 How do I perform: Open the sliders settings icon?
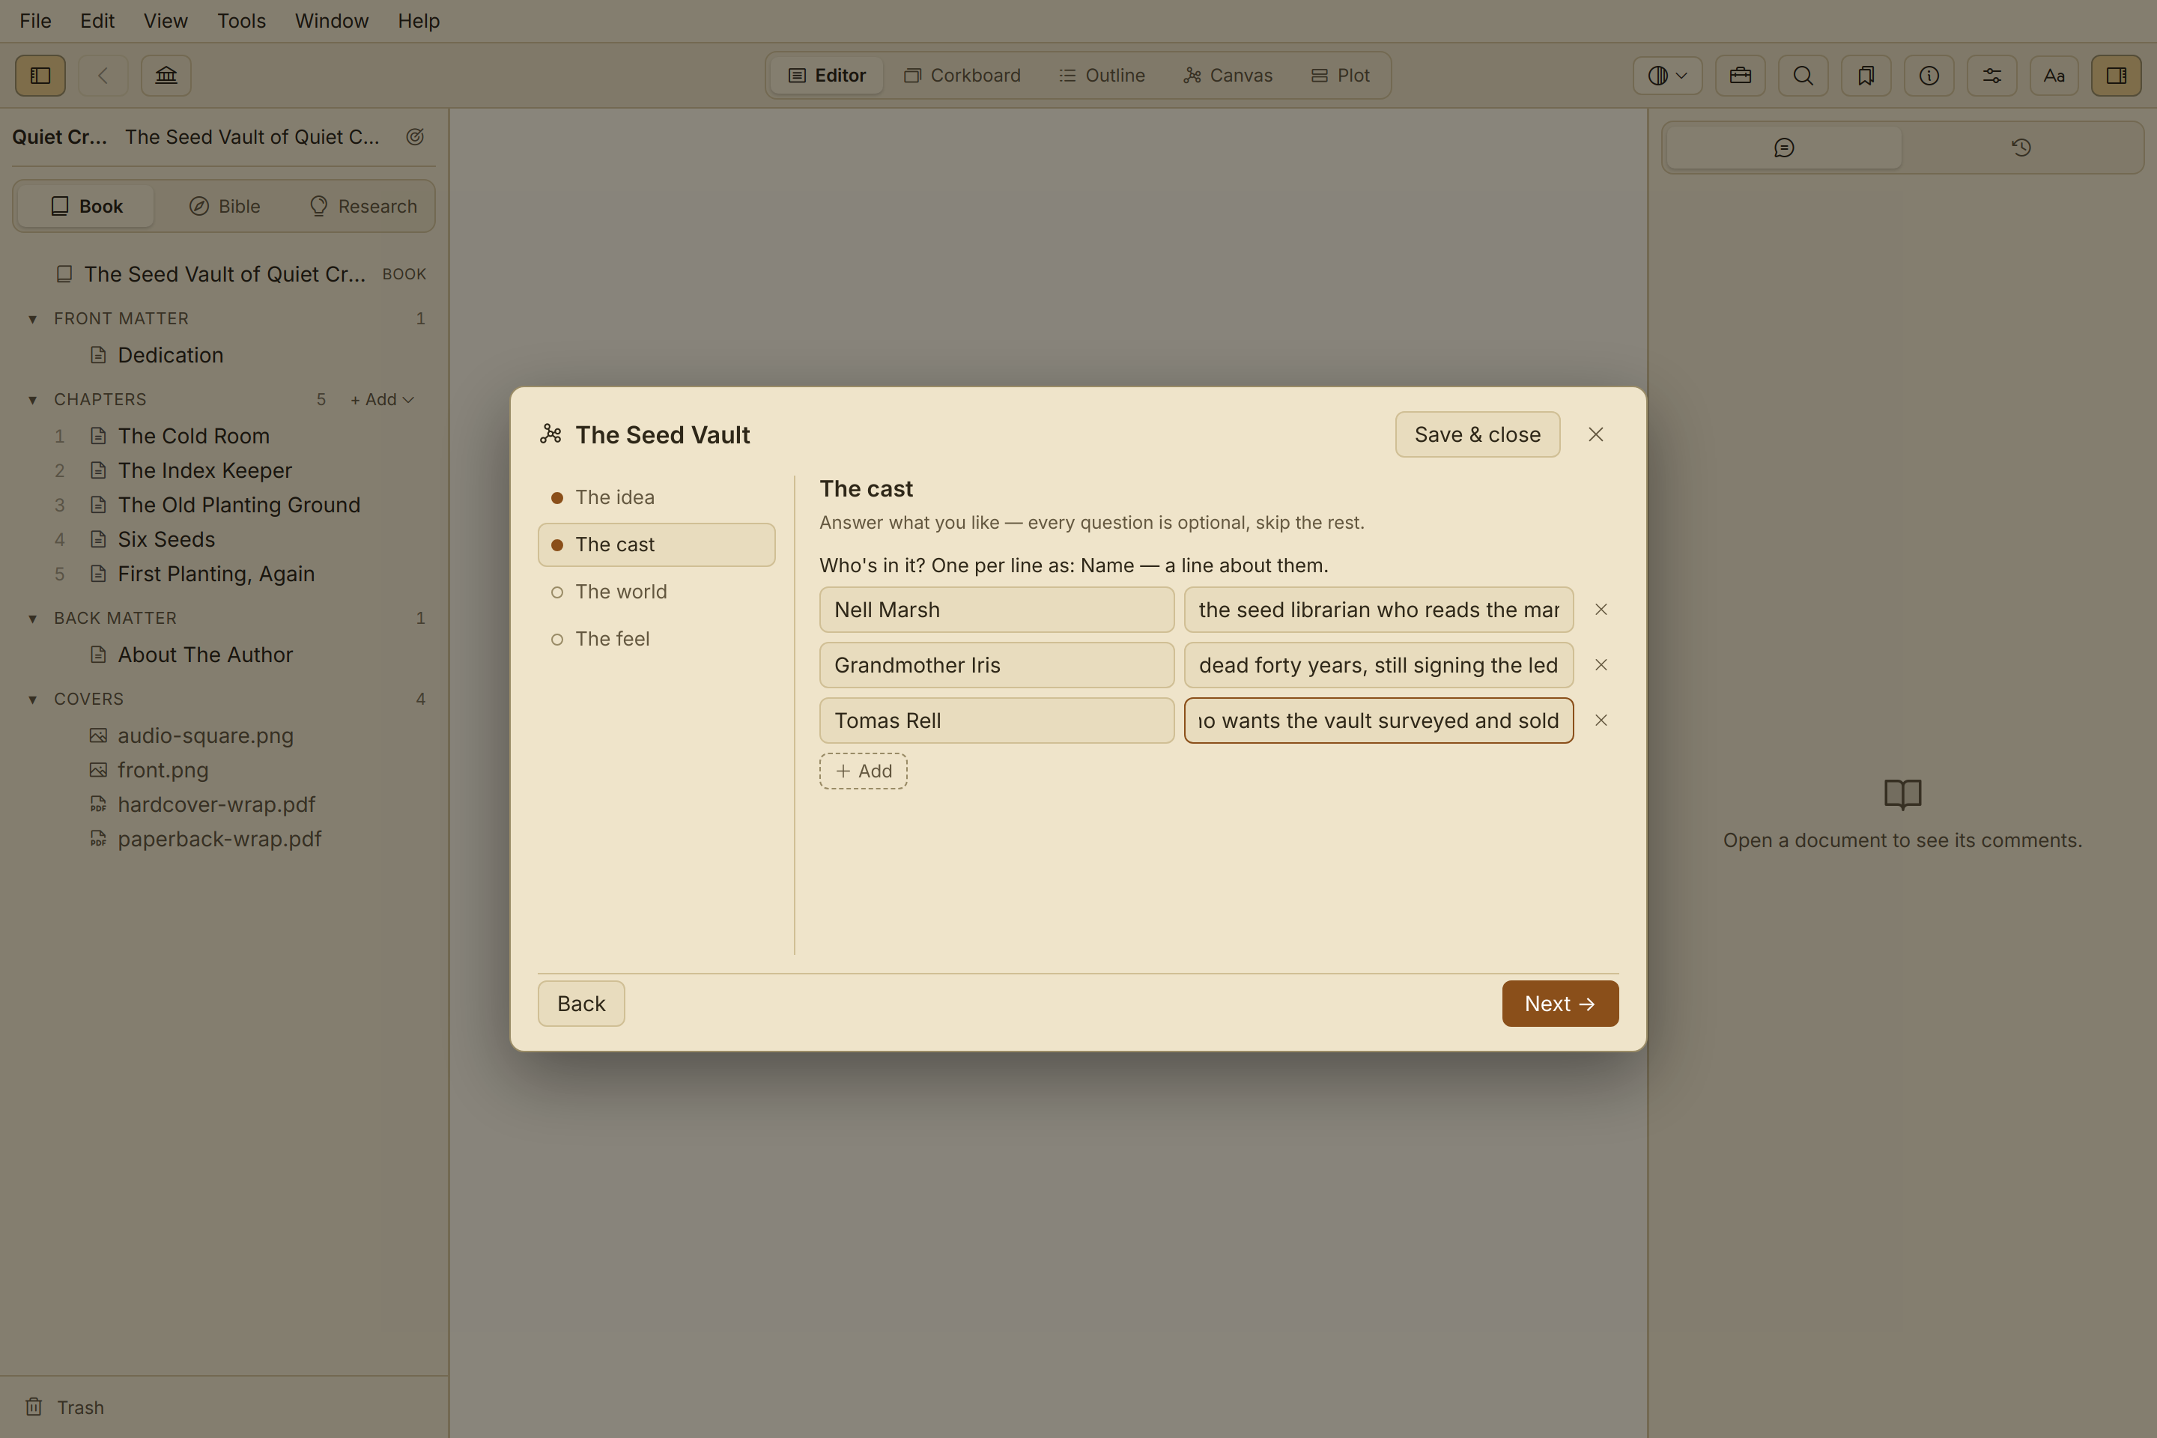click(x=1992, y=75)
